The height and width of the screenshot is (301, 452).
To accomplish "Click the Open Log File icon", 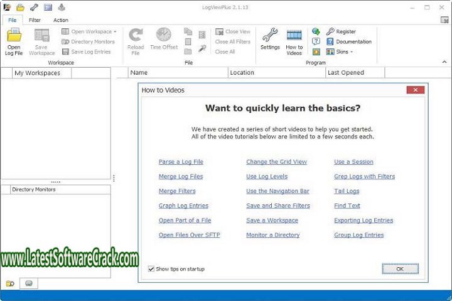I will [14, 36].
